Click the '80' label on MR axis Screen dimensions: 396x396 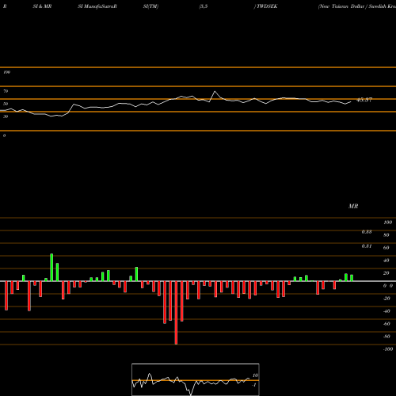[x=386, y=235]
